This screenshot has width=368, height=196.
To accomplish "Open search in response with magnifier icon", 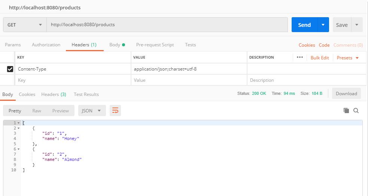I will pos(356,111).
